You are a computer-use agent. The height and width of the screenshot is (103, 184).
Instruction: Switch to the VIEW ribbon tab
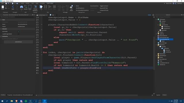point(37,3)
